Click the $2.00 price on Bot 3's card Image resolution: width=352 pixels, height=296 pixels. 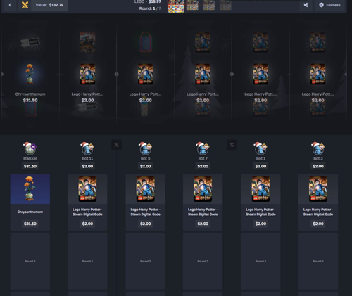click(318, 224)
